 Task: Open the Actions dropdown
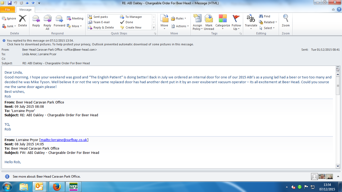[x=180, y=26]
